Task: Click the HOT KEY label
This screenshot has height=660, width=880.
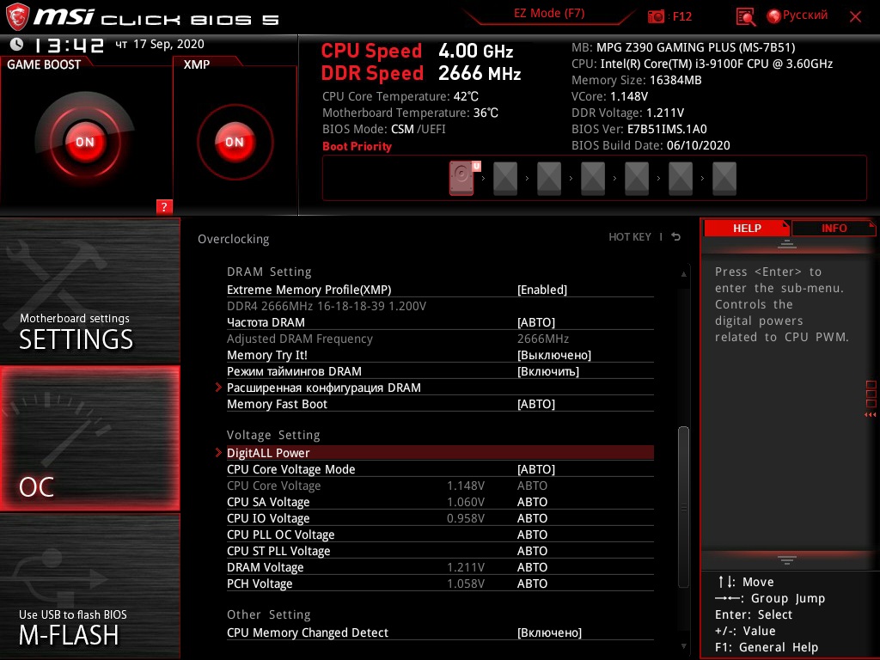Action: click(630, 237)
